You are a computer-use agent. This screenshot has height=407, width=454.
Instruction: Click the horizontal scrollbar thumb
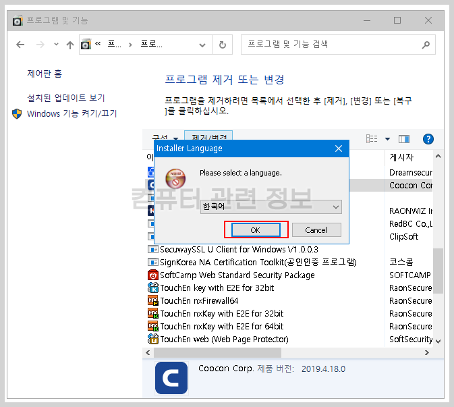tap(217, 352)
